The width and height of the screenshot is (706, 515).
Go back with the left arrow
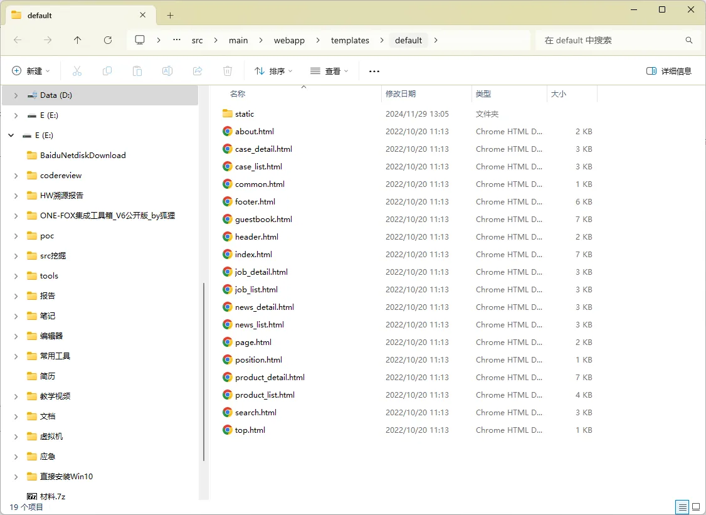tap(18, 40)
